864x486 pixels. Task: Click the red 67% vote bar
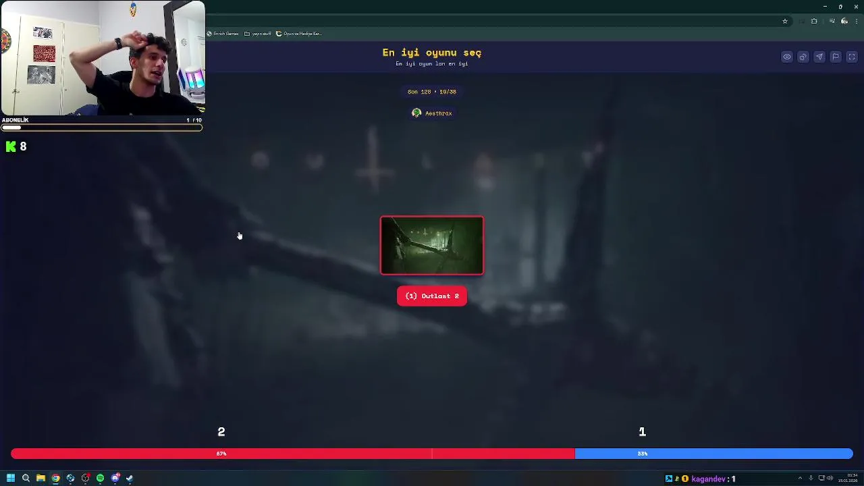point(293,454)
